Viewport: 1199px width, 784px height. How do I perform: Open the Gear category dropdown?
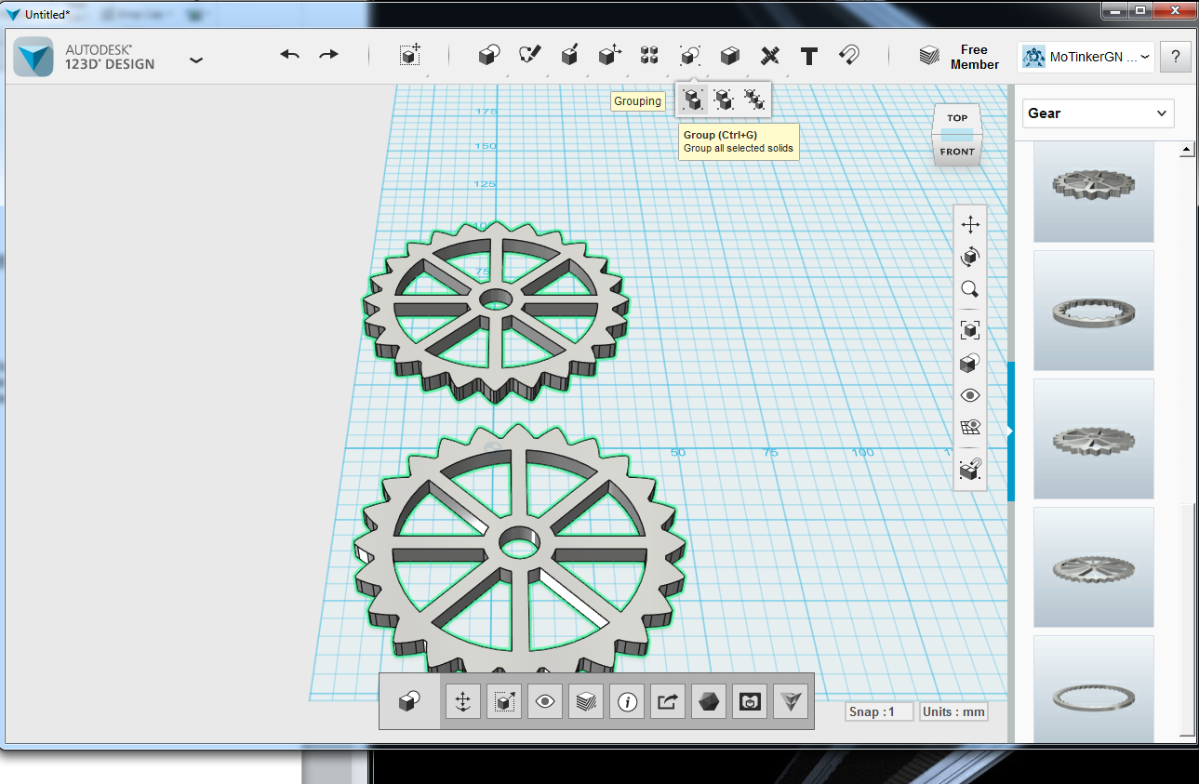point(1098,113)
